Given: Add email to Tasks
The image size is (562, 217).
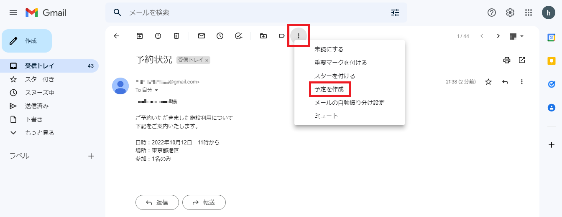Looking at the screenshot, I should point(238,36).
